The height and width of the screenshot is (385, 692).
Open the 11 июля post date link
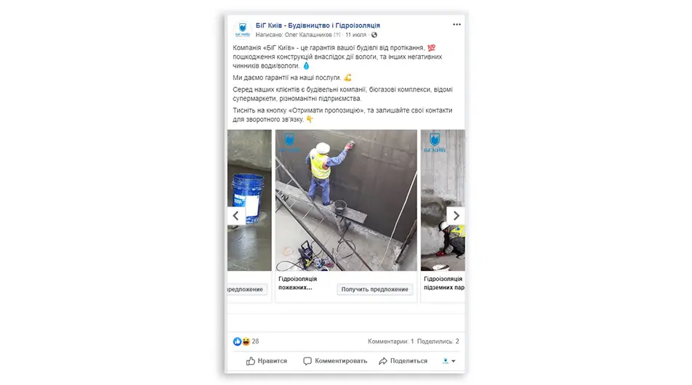355,35
